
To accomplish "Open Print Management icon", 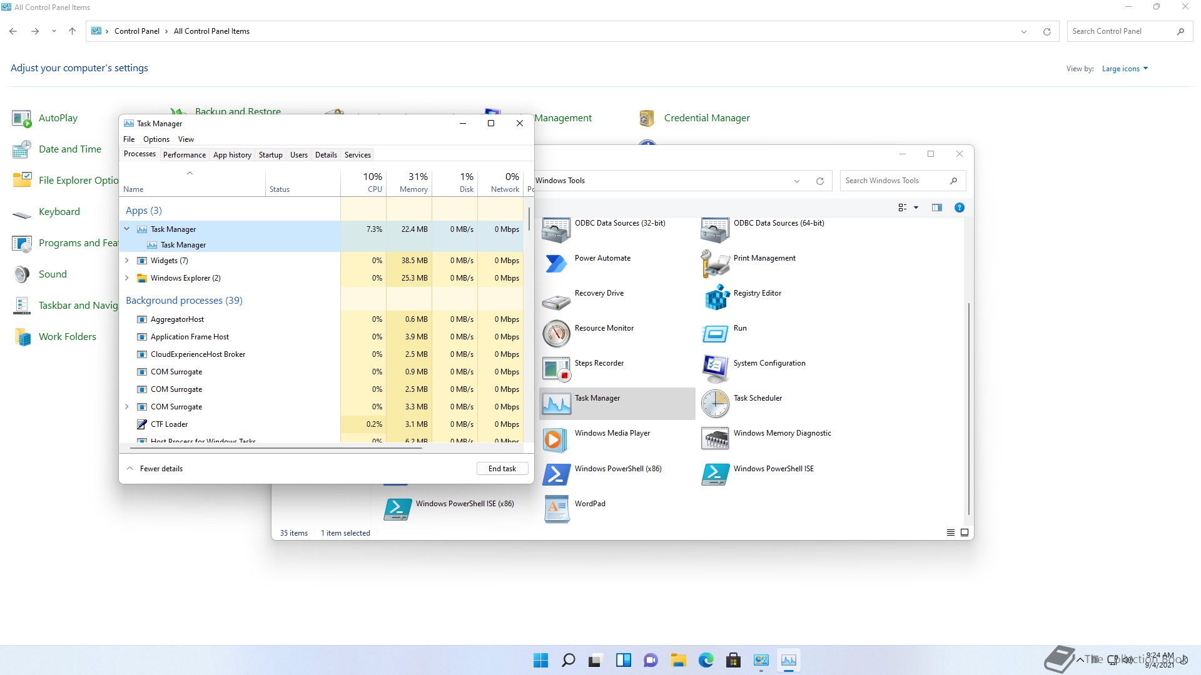I will click(x=715, y=264).
